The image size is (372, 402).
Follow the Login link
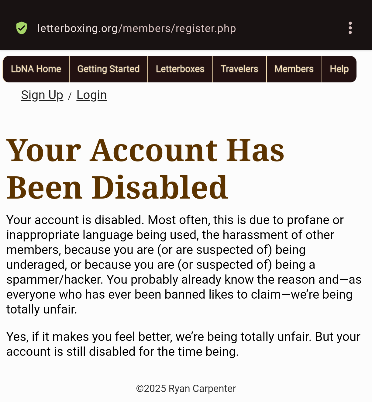tap(92, 95)
